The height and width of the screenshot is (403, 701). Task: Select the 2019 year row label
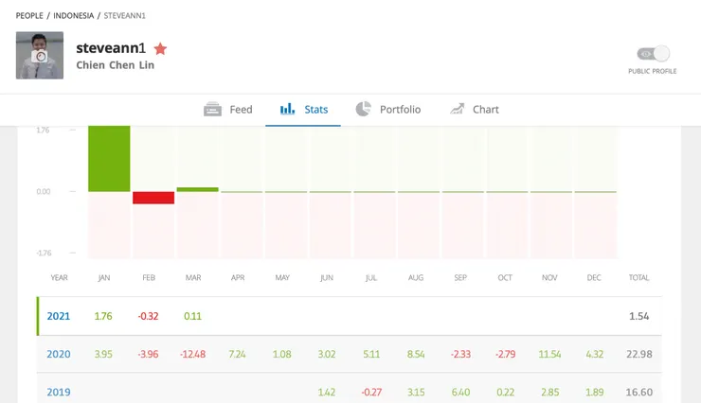pyautogui.click(x=59, y=392)
